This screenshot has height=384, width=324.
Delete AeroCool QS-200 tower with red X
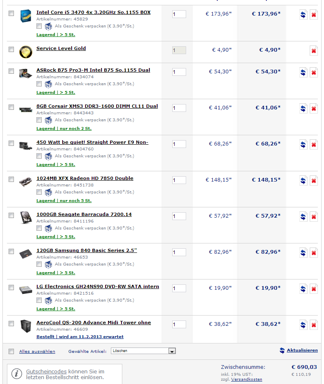(314, 325)
